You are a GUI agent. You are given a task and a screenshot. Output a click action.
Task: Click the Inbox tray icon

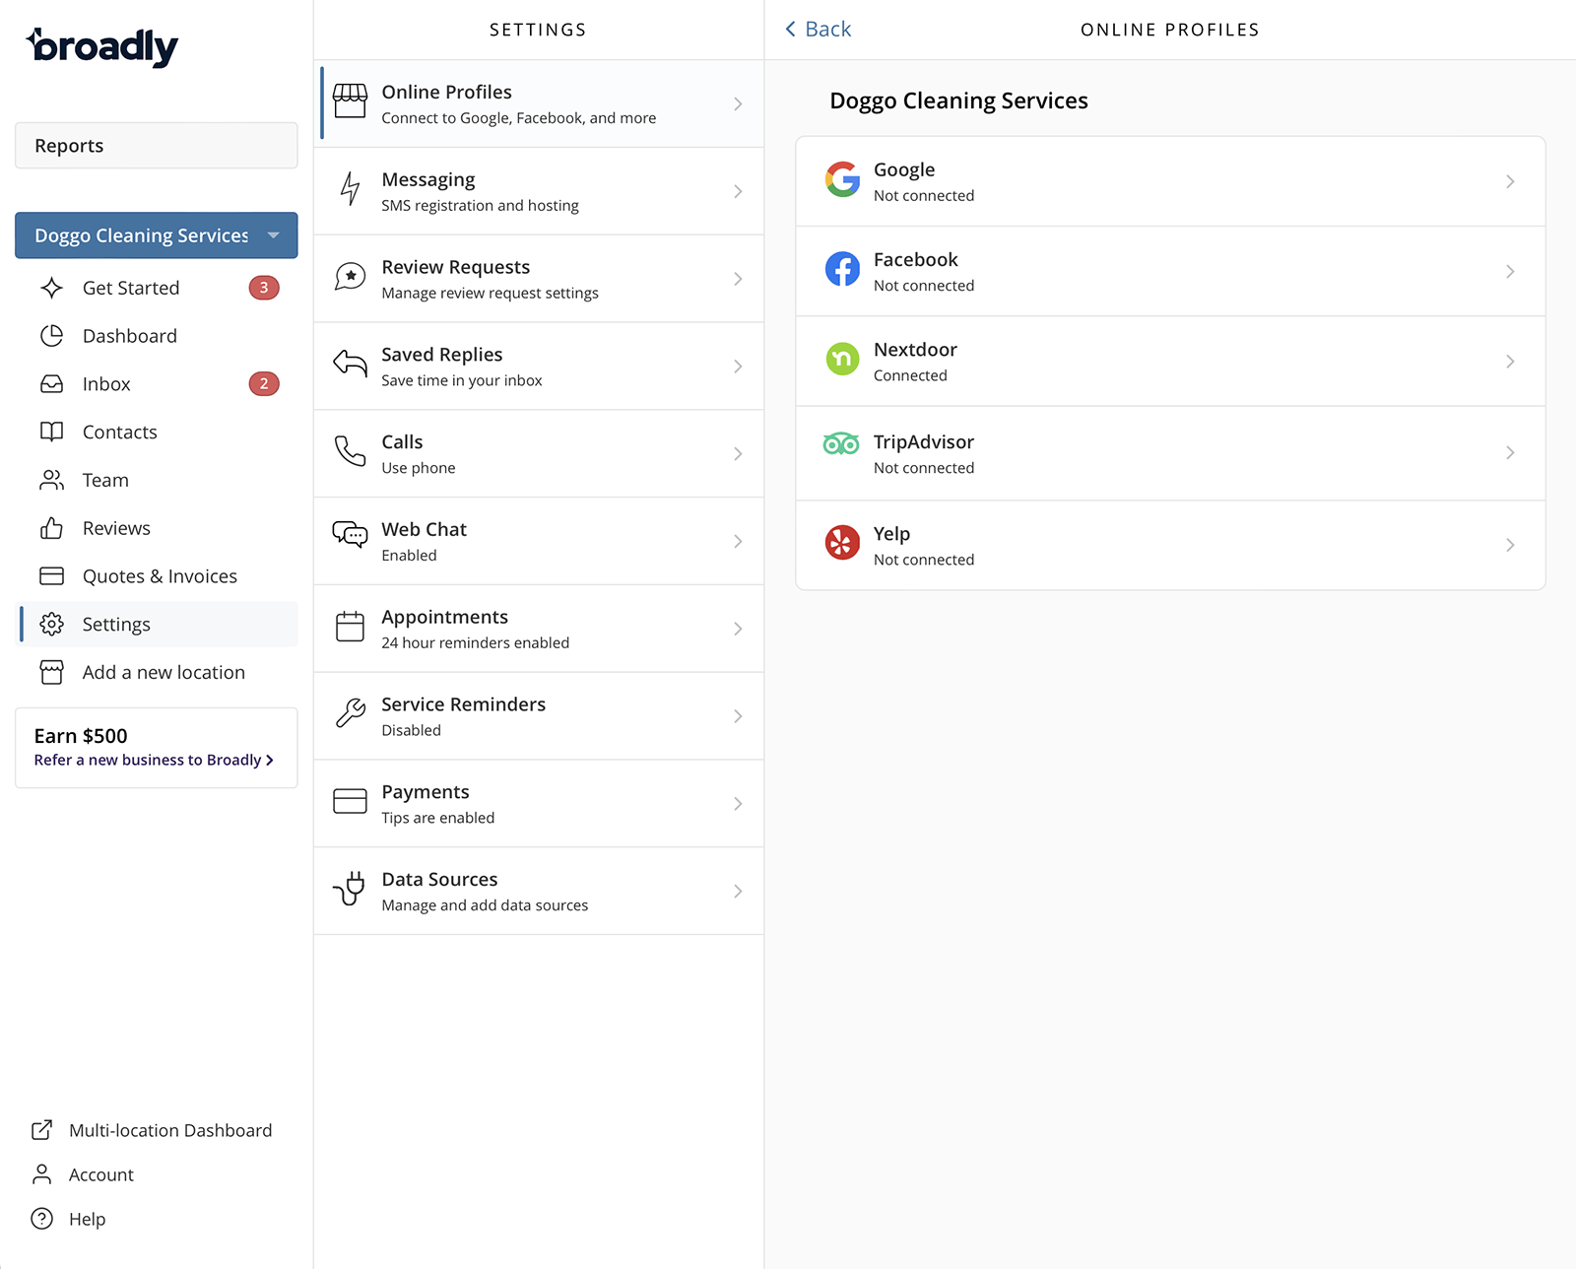[x=52, y=384]
